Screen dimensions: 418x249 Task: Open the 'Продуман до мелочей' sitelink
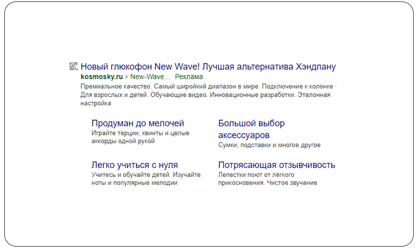tap(137, 123)
